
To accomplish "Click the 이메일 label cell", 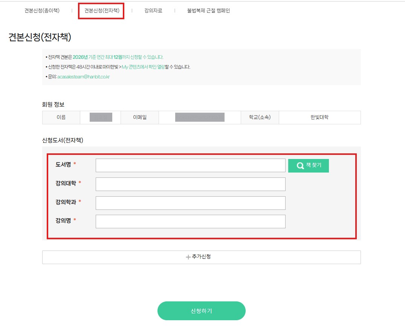I will pyautogui.click(x=140, y=117).
